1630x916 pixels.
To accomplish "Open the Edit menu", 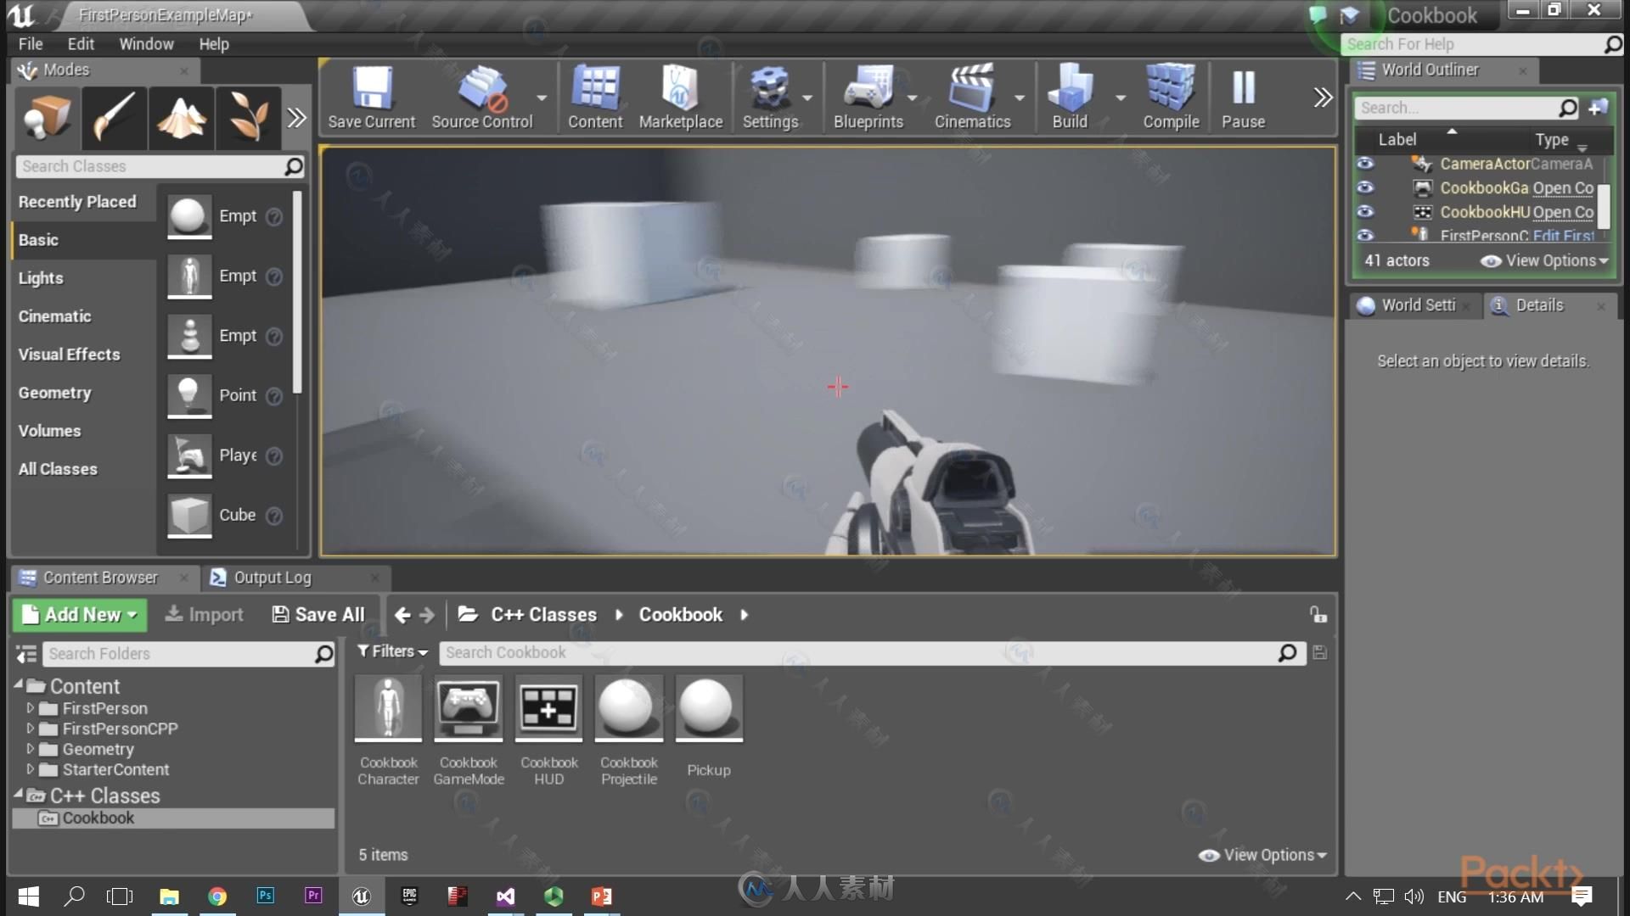I will pos(80,43).
